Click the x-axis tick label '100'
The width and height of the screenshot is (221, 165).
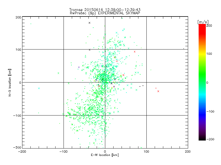click(x=146, y=152)
